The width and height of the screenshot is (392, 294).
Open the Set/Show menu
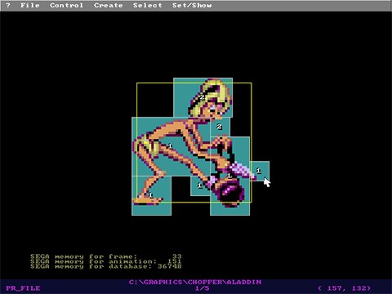(x=192, y=5)
